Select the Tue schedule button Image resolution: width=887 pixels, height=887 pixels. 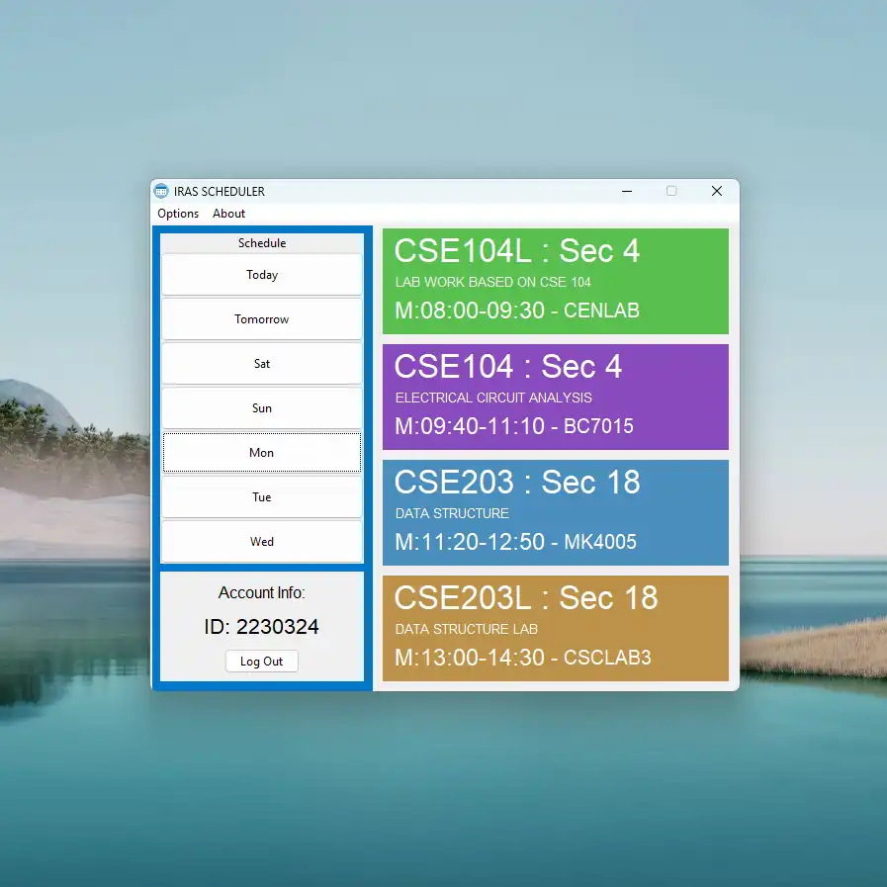(261, 497)
